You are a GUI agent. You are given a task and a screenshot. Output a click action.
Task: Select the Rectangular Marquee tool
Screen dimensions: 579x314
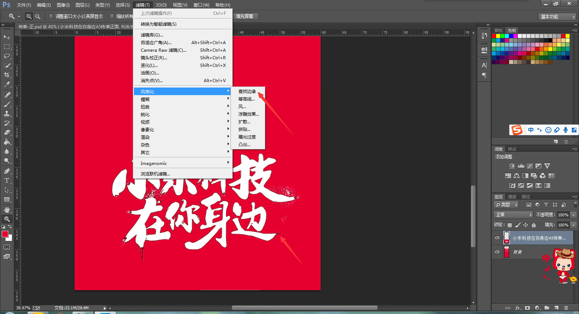point(7,47)
